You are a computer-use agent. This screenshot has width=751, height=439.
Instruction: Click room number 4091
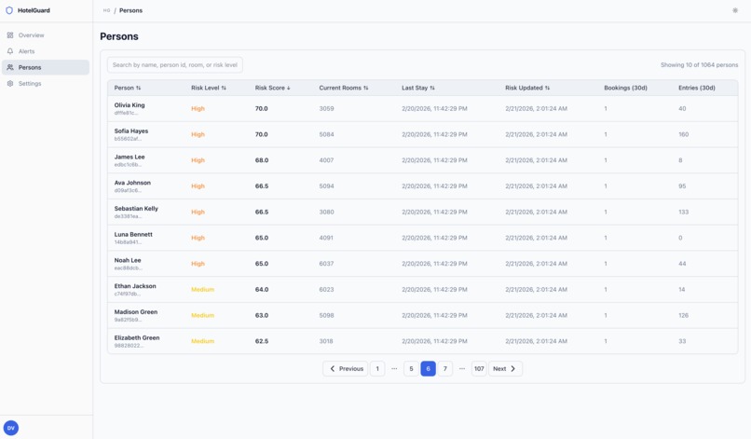[326, 239]
